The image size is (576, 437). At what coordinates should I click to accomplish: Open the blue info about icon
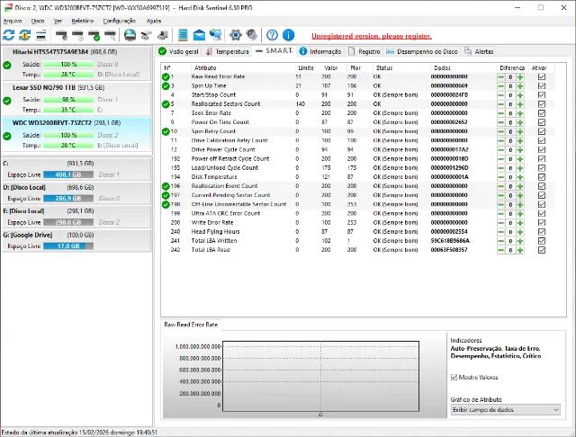point(288,35)
